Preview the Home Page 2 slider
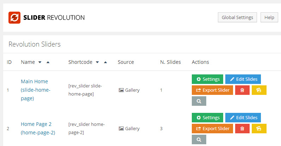Image resolution: width=281 pixels, height=146 pixels. 199,139
